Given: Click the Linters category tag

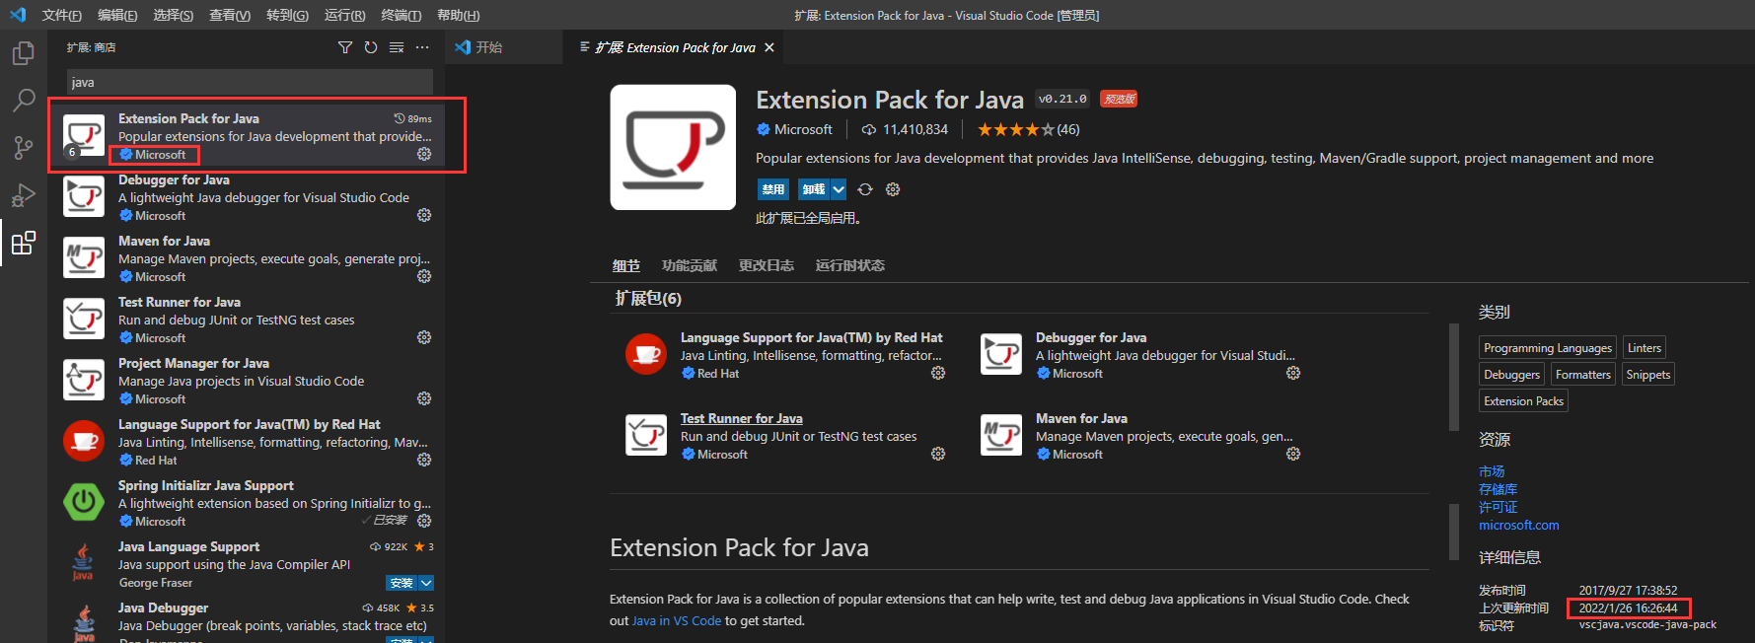Looking at the screenshot, I should click(1645, 347).
